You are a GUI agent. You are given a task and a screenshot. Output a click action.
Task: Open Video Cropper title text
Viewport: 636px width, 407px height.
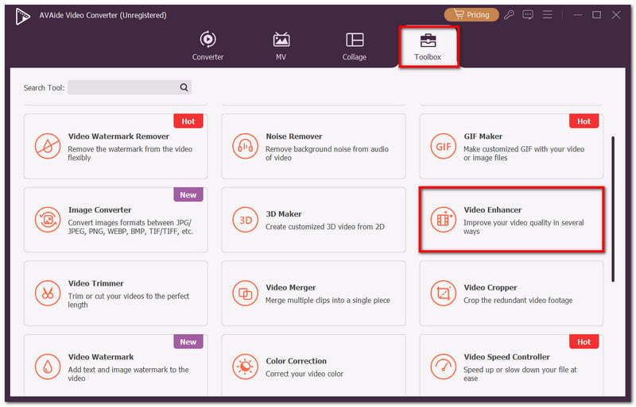[491, 287]
